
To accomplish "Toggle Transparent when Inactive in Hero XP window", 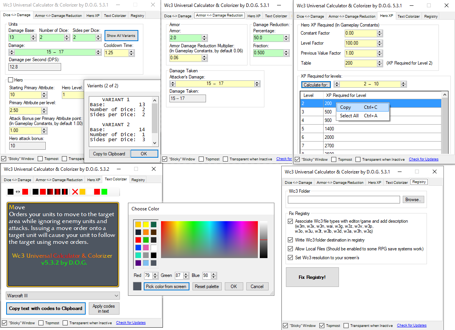I will (358, 160).
